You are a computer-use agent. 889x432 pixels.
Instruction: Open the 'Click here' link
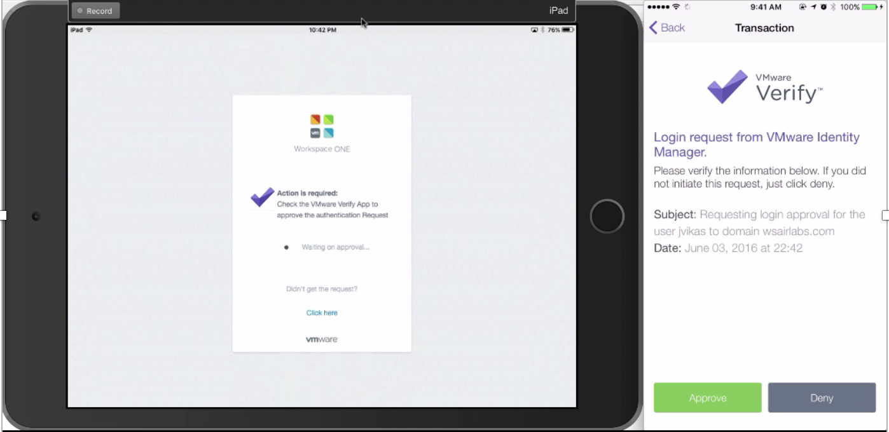pyautogui.click(x=322, y=313)
